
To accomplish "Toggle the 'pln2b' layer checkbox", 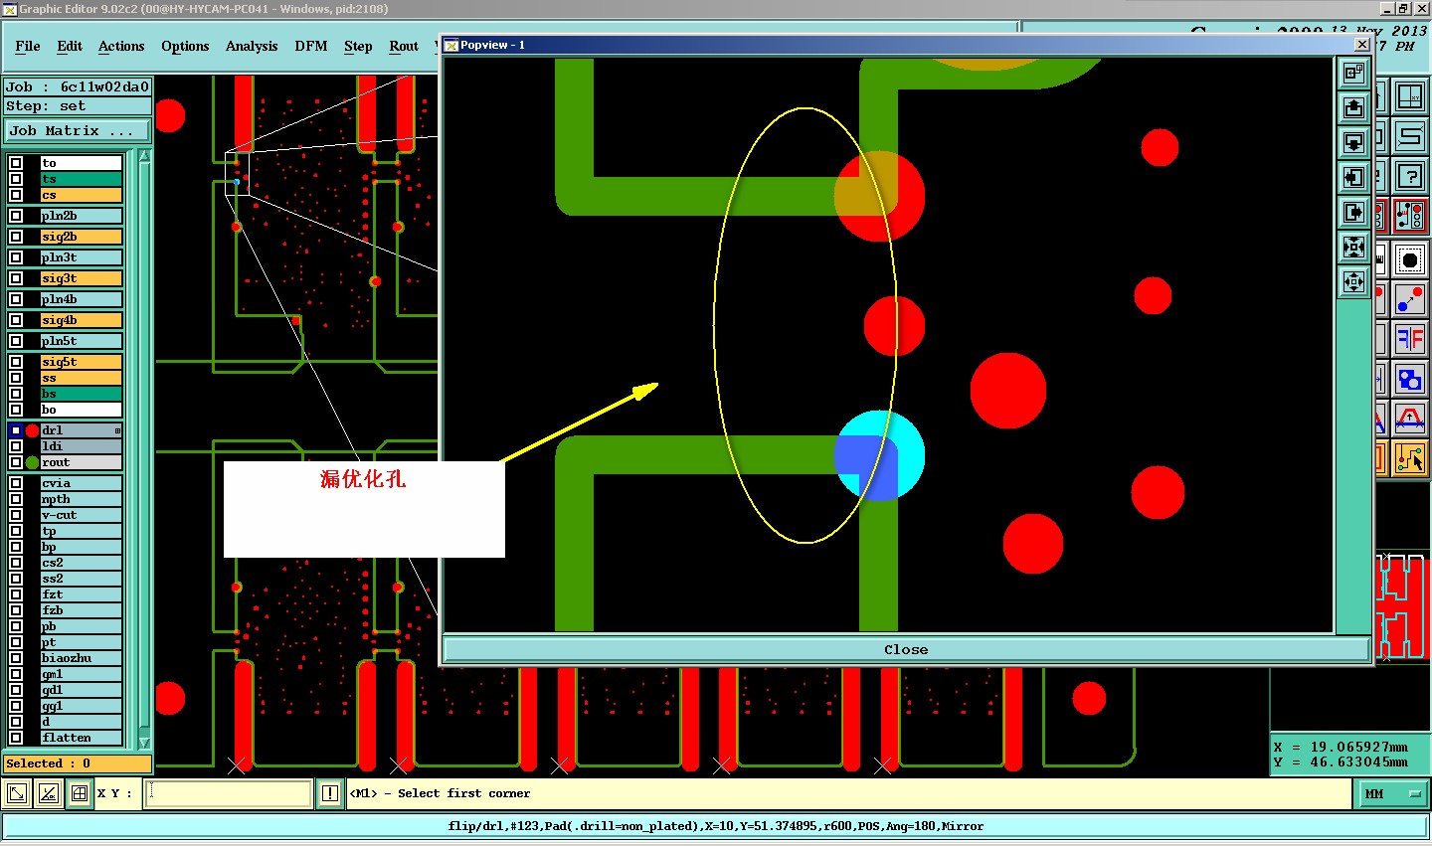I will (x=16, y=216).
